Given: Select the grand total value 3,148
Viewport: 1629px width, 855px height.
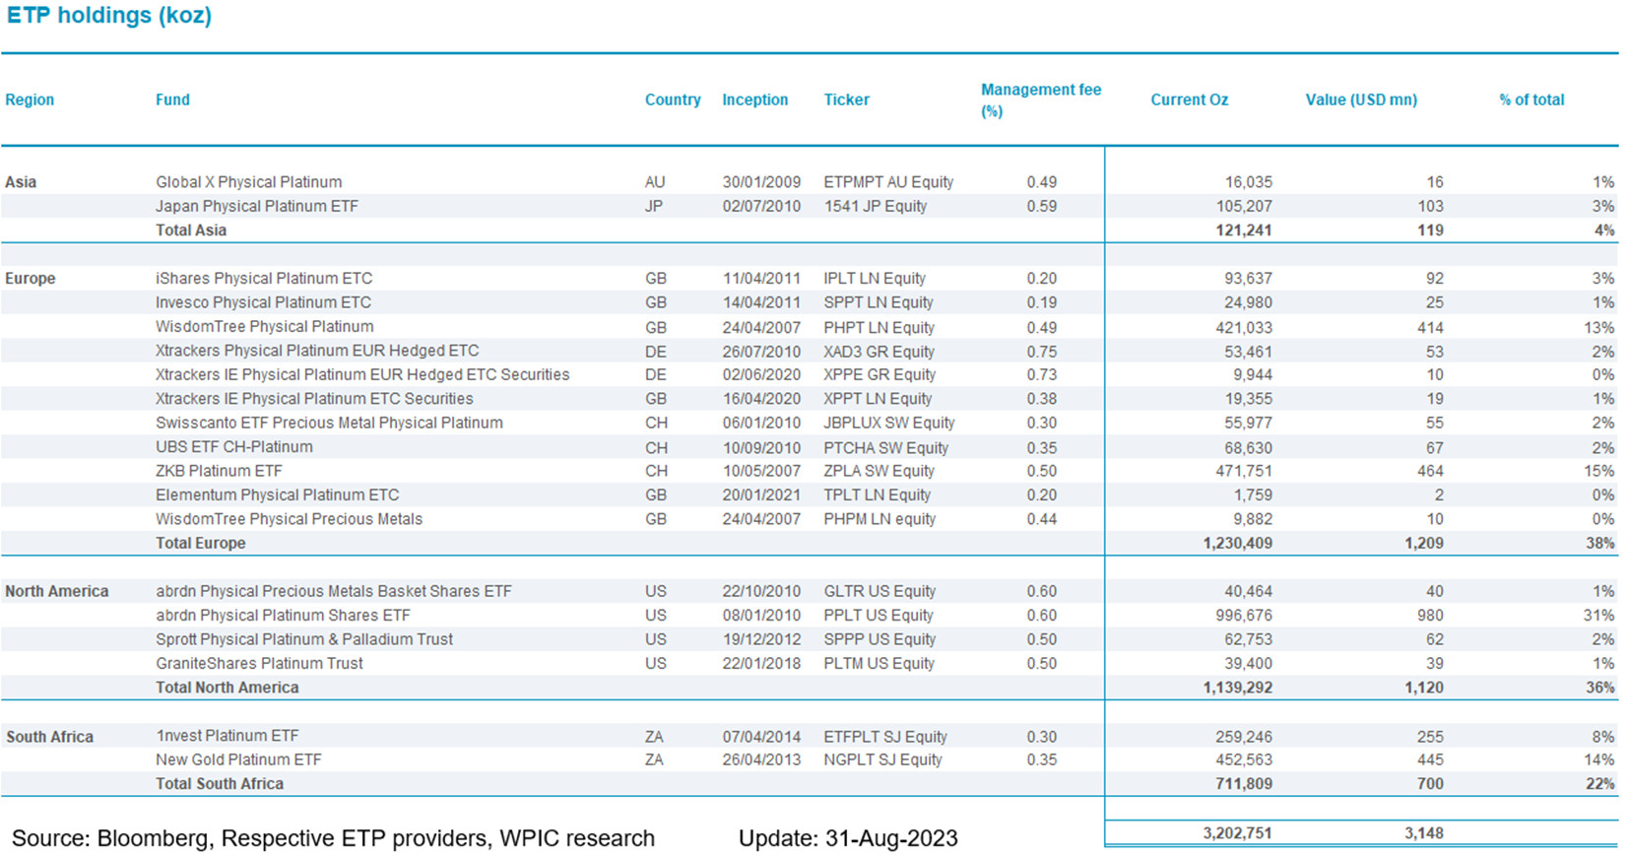Looking at the screenshot, I should click(x=1424, y=833).
